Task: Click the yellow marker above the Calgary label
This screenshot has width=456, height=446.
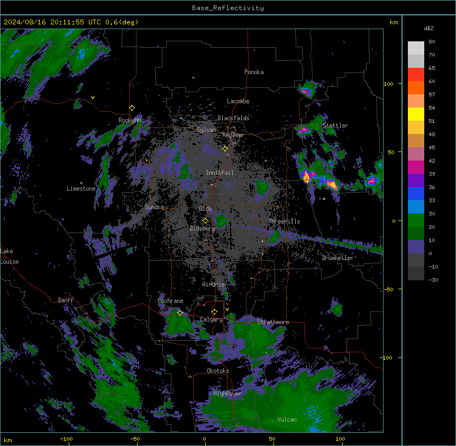Action: (214, 312)
